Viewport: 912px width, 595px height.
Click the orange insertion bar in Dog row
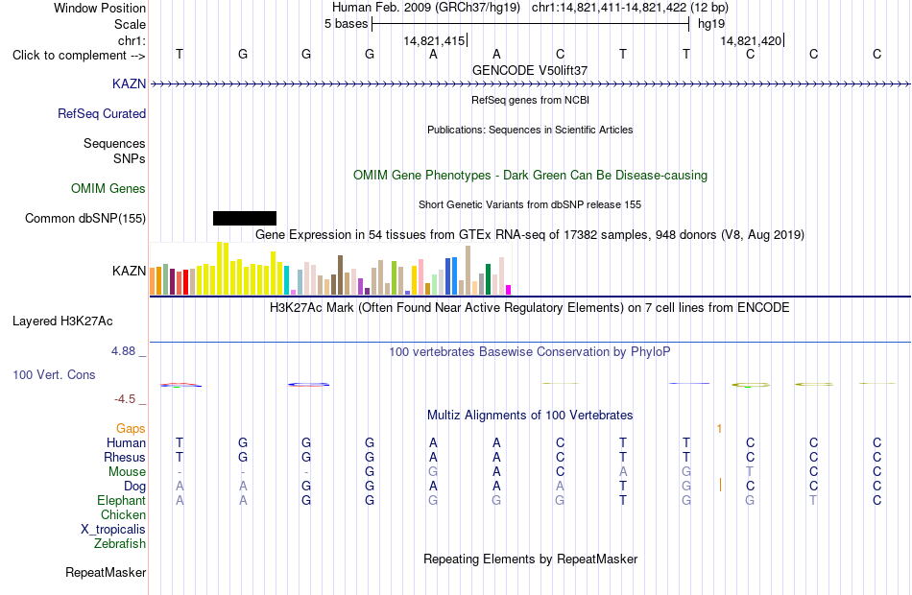[x=720, y=485]
